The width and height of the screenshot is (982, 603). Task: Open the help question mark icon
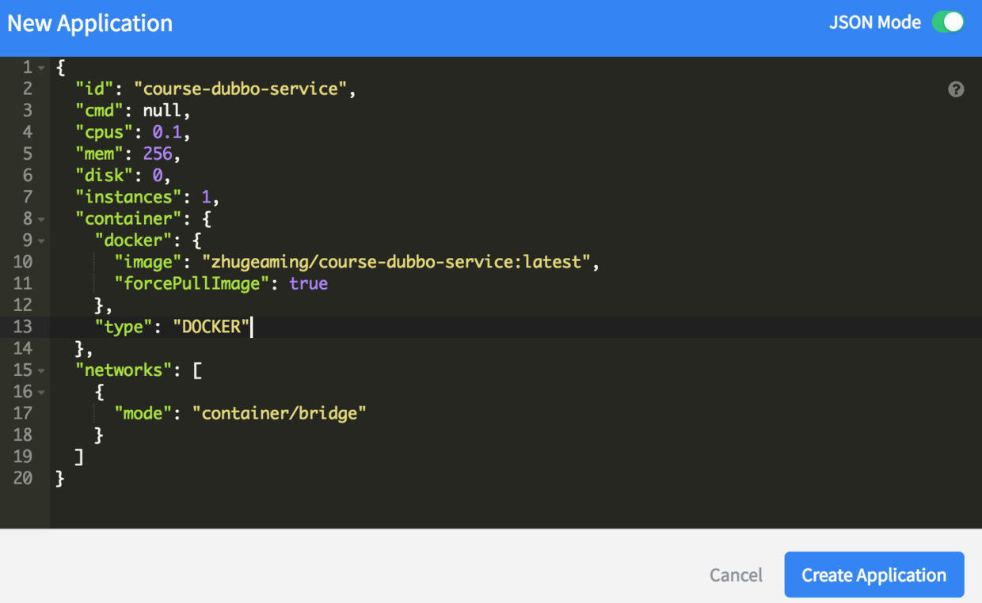pos(956,89)
